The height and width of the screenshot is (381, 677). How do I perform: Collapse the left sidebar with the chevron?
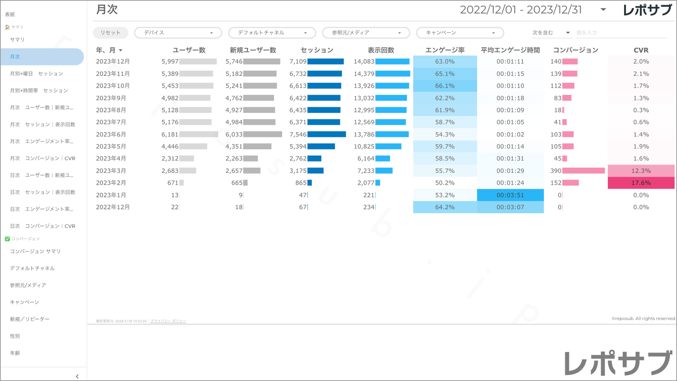(x=77, y=376)
